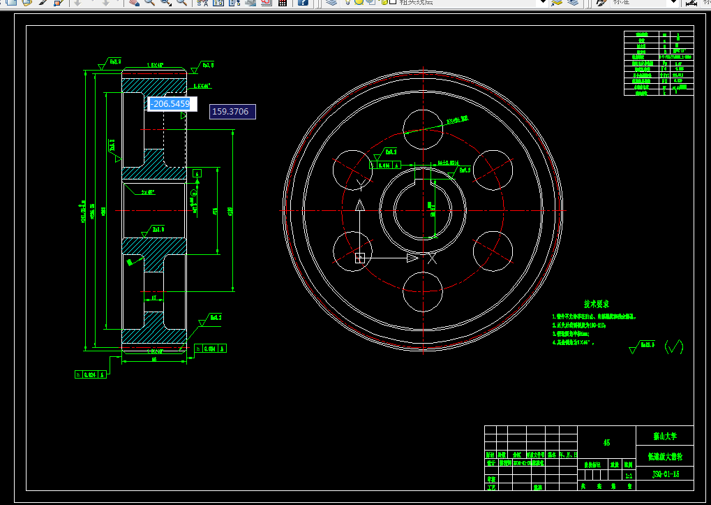Click the Zoom Previous magnifier icon
Image resolution: width=711 pixels, height=505 pixels.
[x=182, y=2]
